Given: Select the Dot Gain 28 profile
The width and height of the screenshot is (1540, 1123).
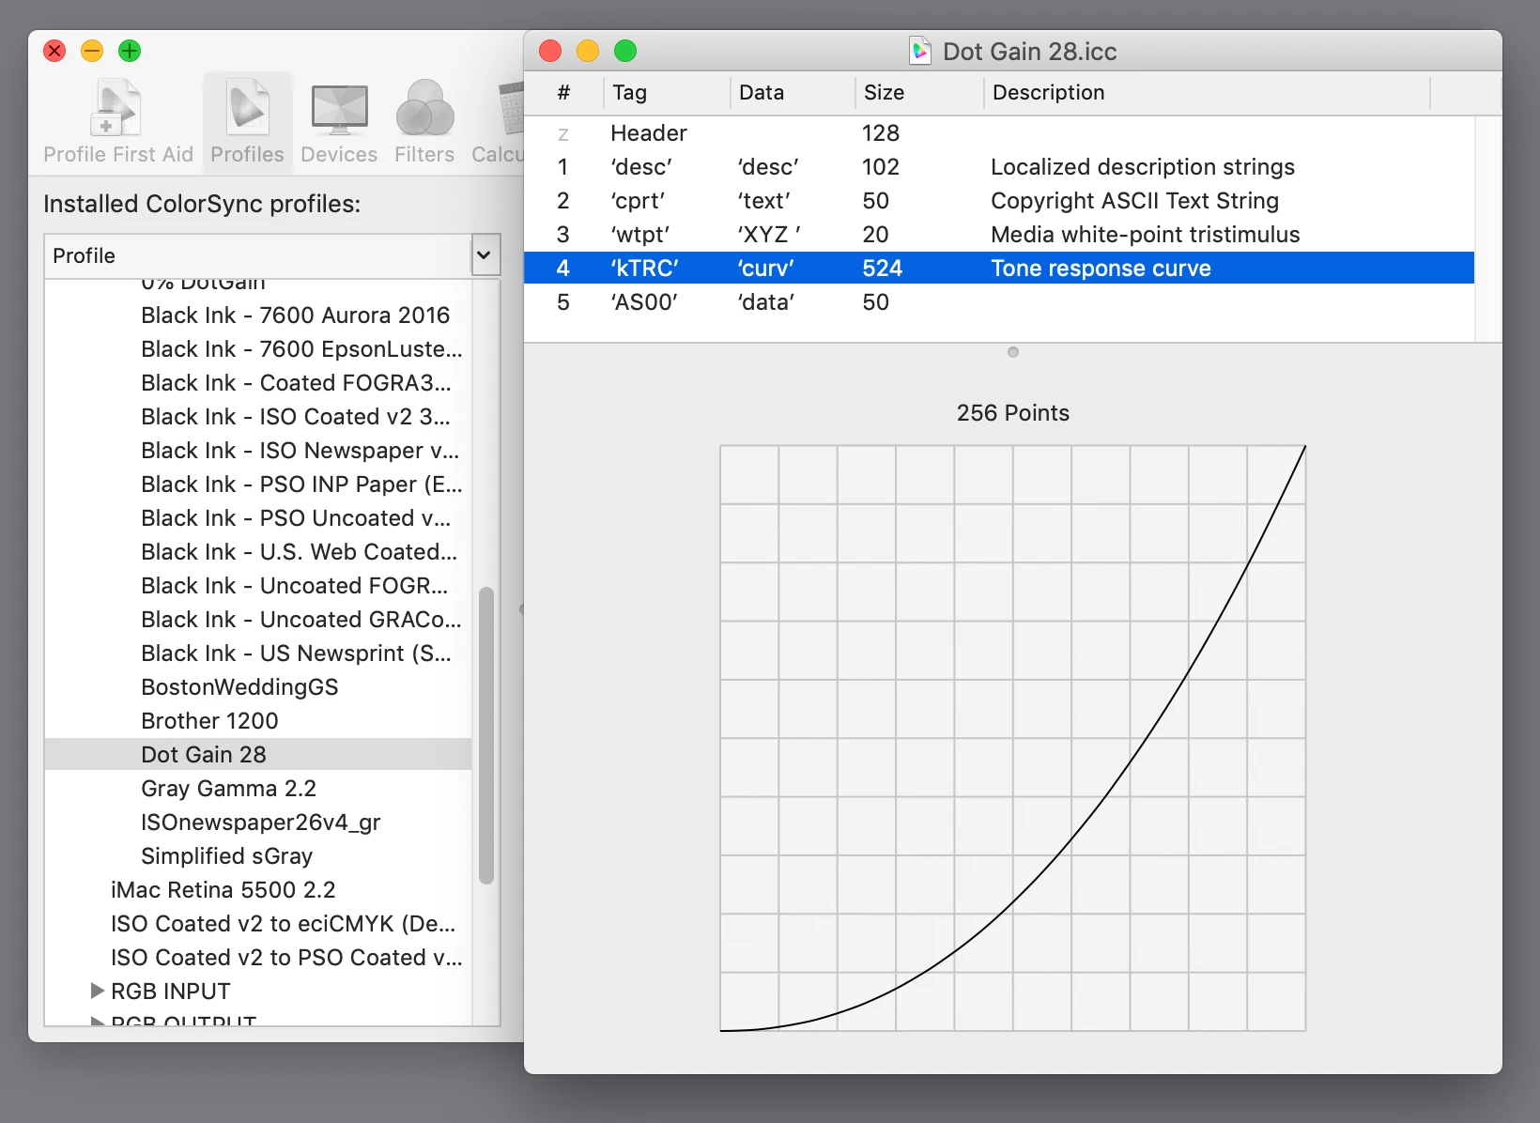Looking at the screenshot, I should coord(258,755).
